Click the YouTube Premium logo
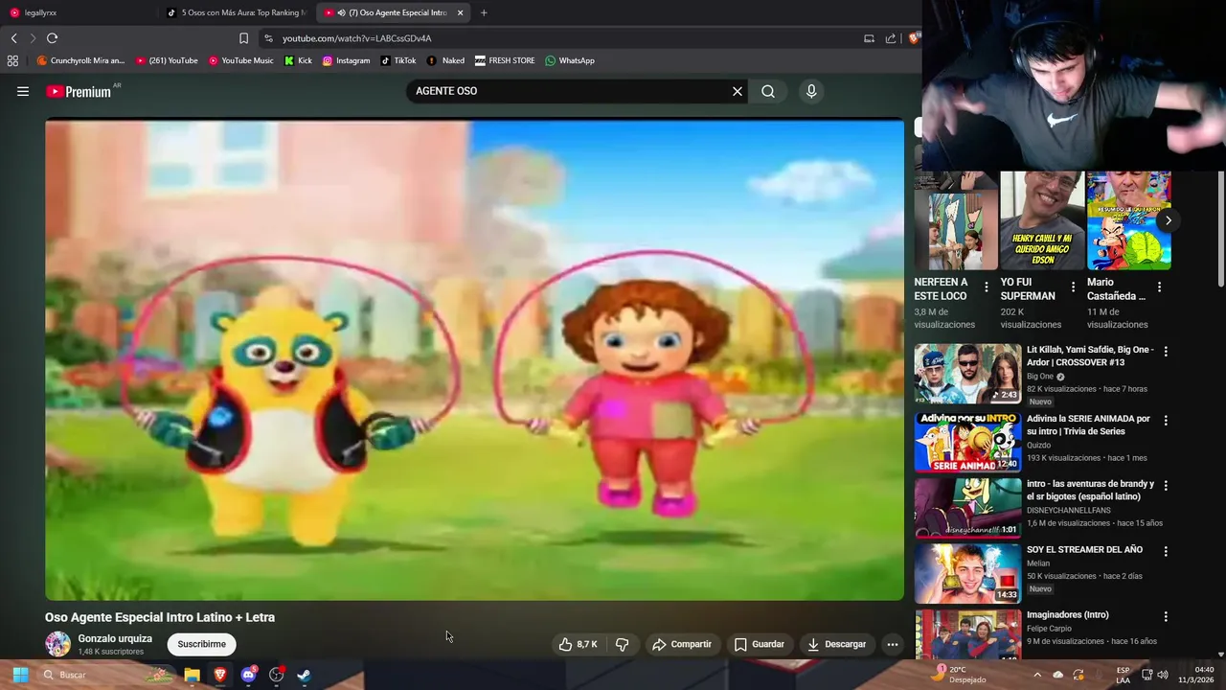The width and height of the screenshot is (1226, 690). [79, 91]
